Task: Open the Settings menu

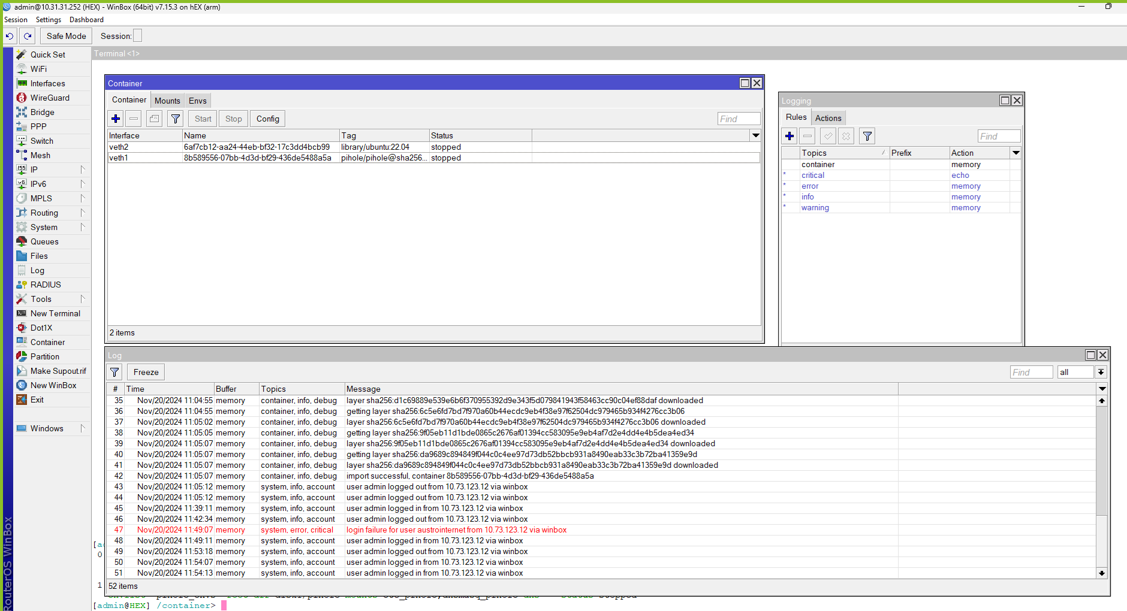Action: 49,20
